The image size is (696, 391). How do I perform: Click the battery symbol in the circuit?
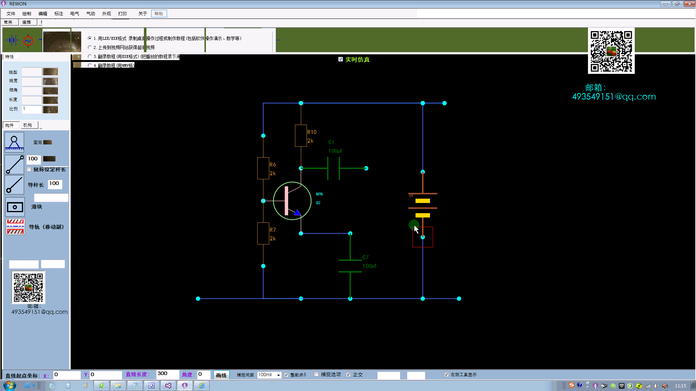click(x=423, y=205)
